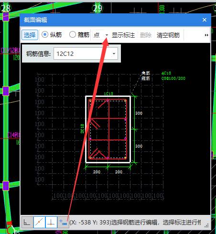Toggle the dynamic input plus icon
The height and width of the screenshot is (234, 216).
click(63, 222)
